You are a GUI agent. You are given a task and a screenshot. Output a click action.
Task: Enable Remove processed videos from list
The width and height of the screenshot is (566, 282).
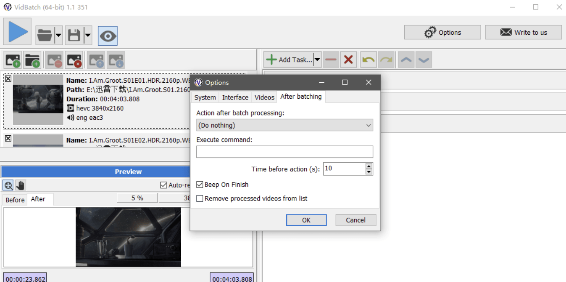click(x=200, y=199)
